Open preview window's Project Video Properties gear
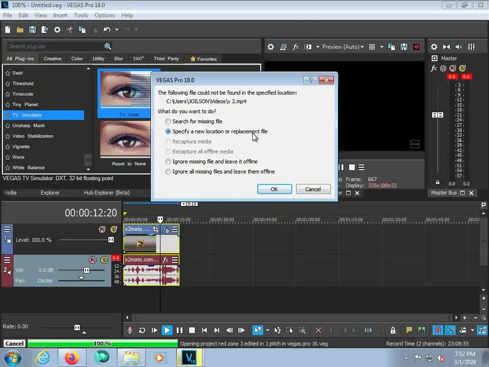 tap(271, 47)
